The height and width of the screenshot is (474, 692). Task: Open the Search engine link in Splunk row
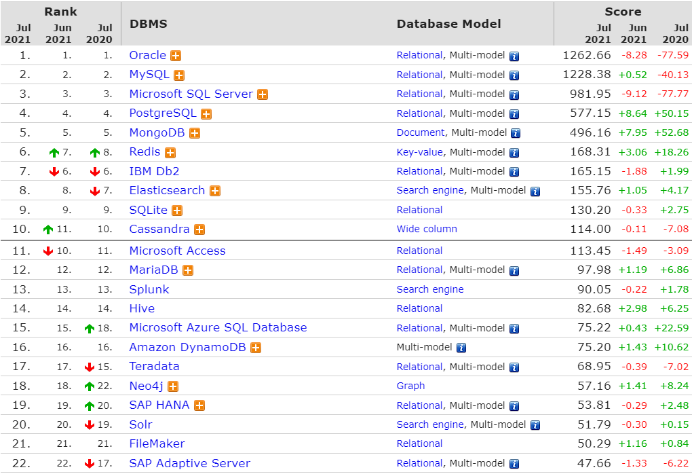(x=430, y=289)
